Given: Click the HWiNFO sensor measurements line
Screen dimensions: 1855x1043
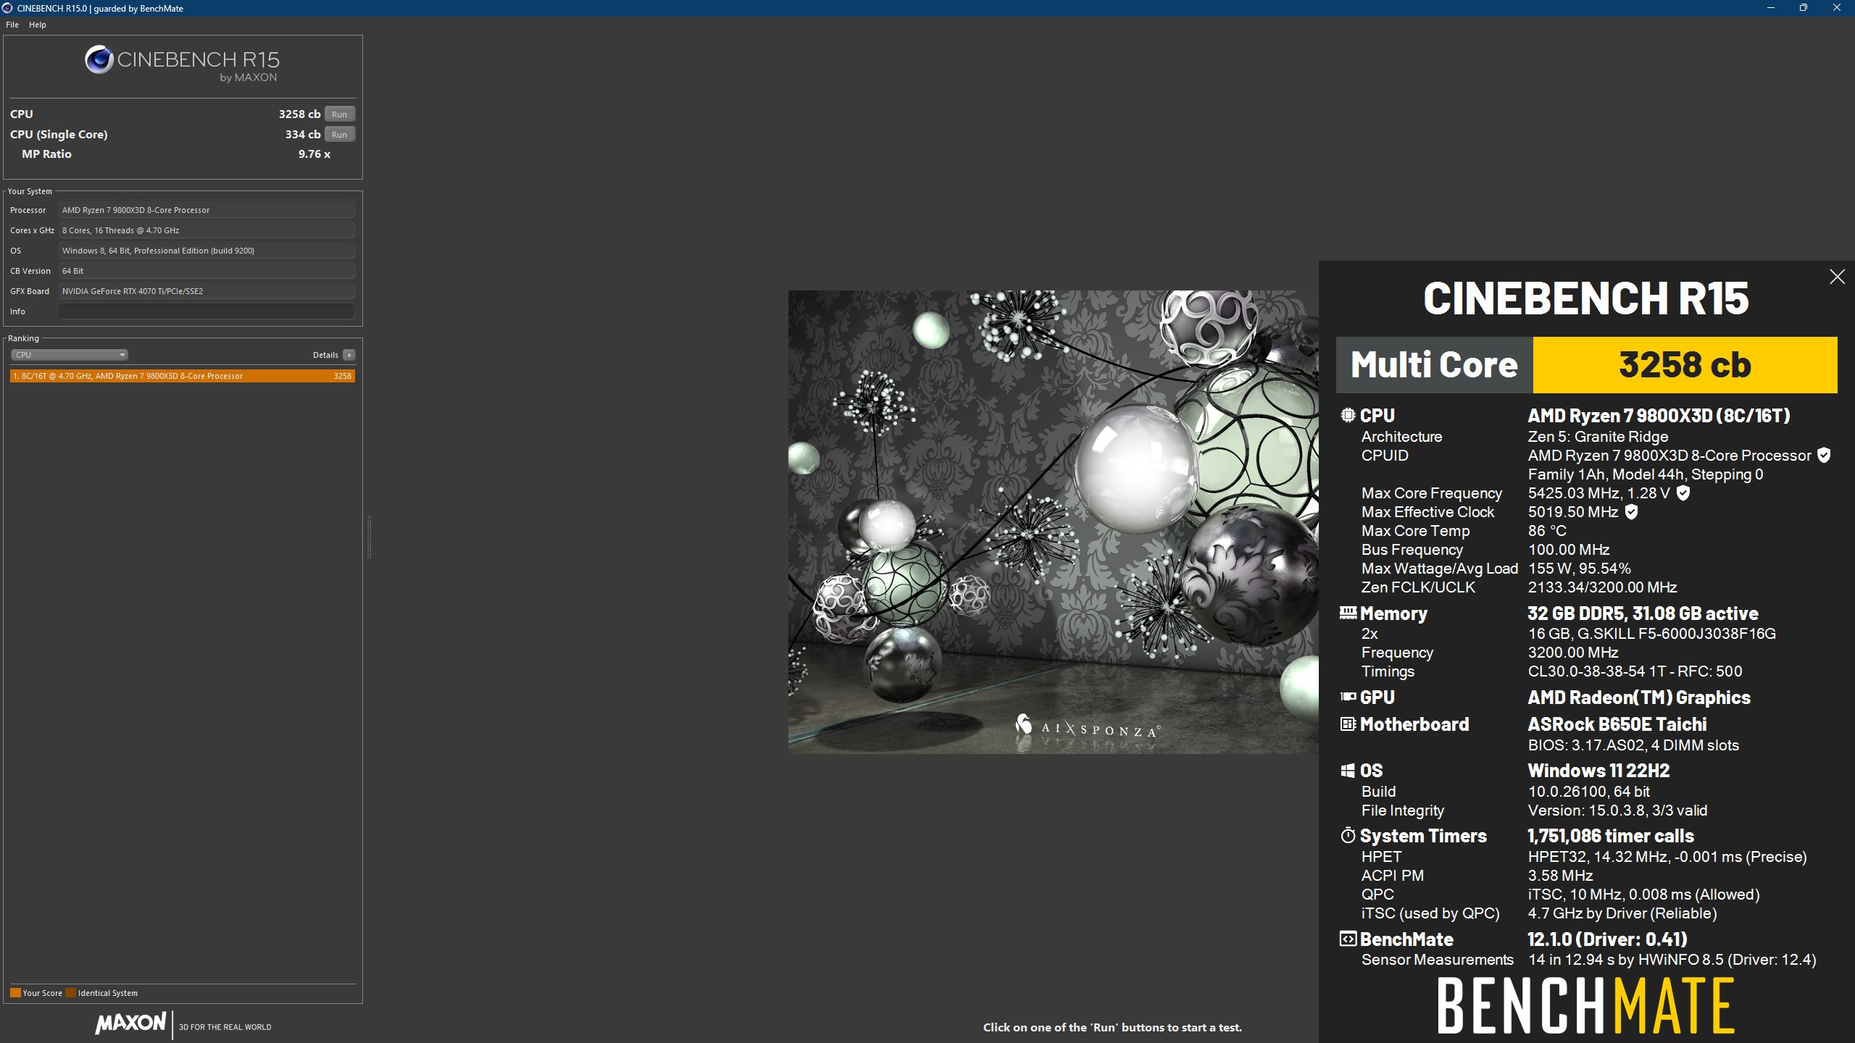Looking at the screenshot, I should pos(1672,960).
